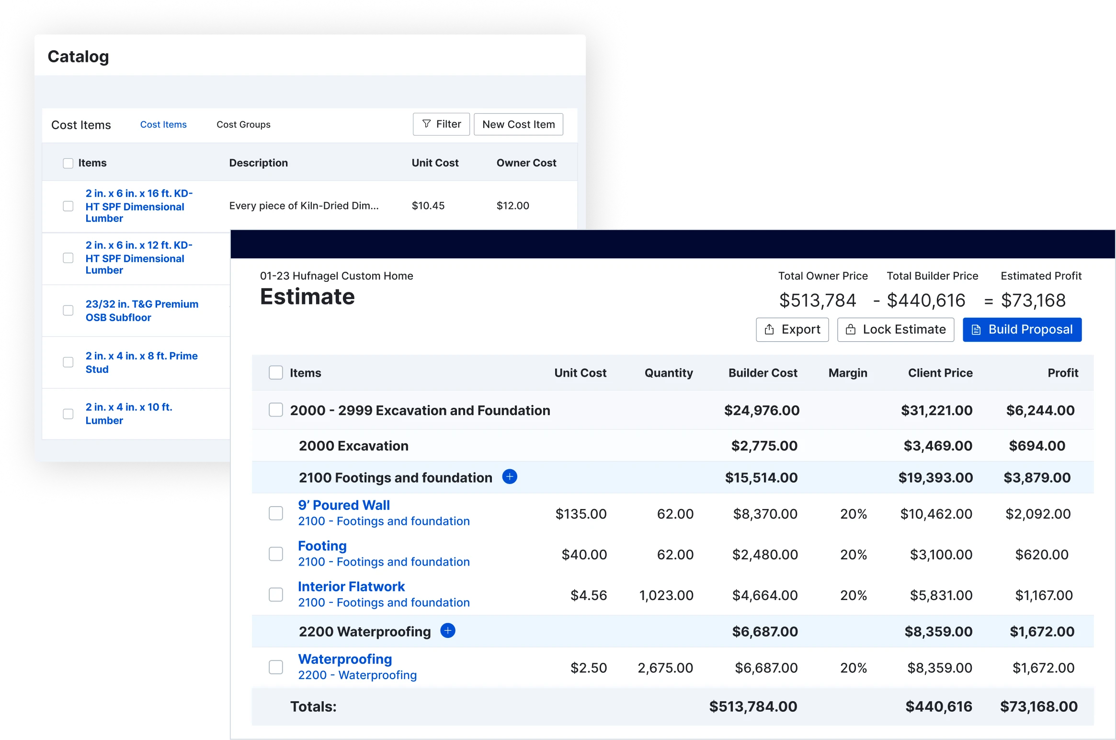
Task: Tick the Footing row checkbox
Action: 276,554
